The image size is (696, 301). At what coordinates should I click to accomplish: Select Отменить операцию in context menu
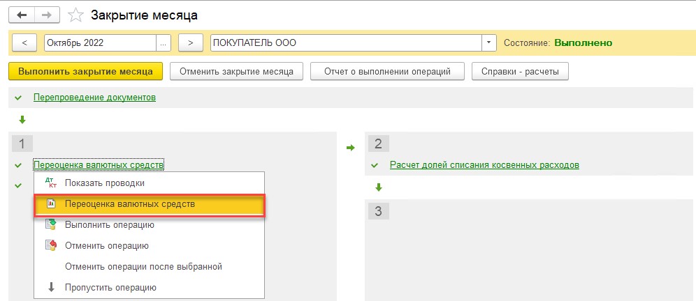(x=149, y=246)
